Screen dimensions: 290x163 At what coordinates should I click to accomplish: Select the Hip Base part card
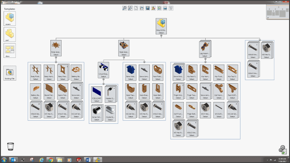click(x=192, y=73)
